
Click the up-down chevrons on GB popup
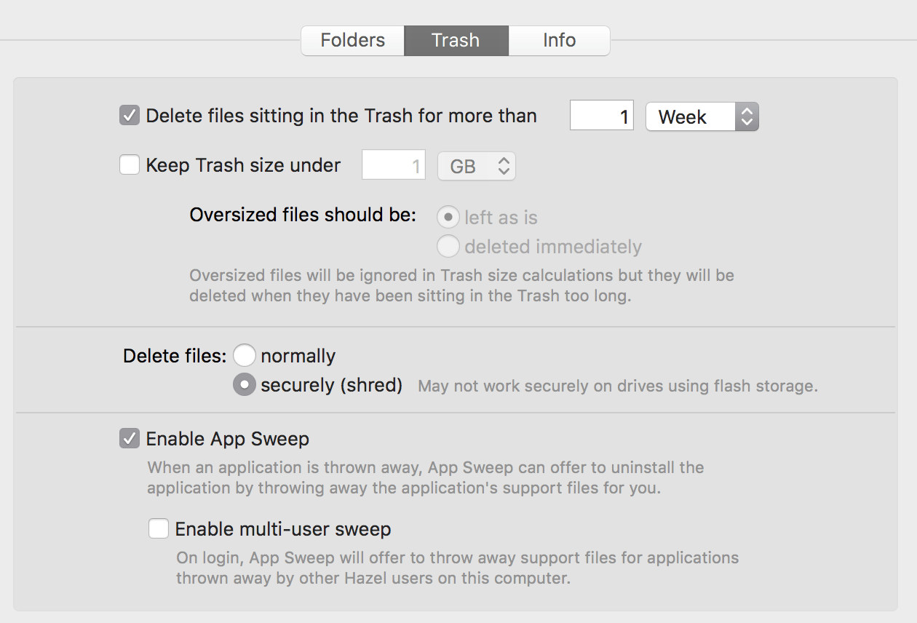click(x=504, y=167)
